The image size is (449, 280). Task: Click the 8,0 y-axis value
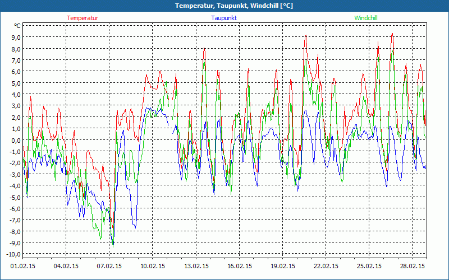pos(16,49)
